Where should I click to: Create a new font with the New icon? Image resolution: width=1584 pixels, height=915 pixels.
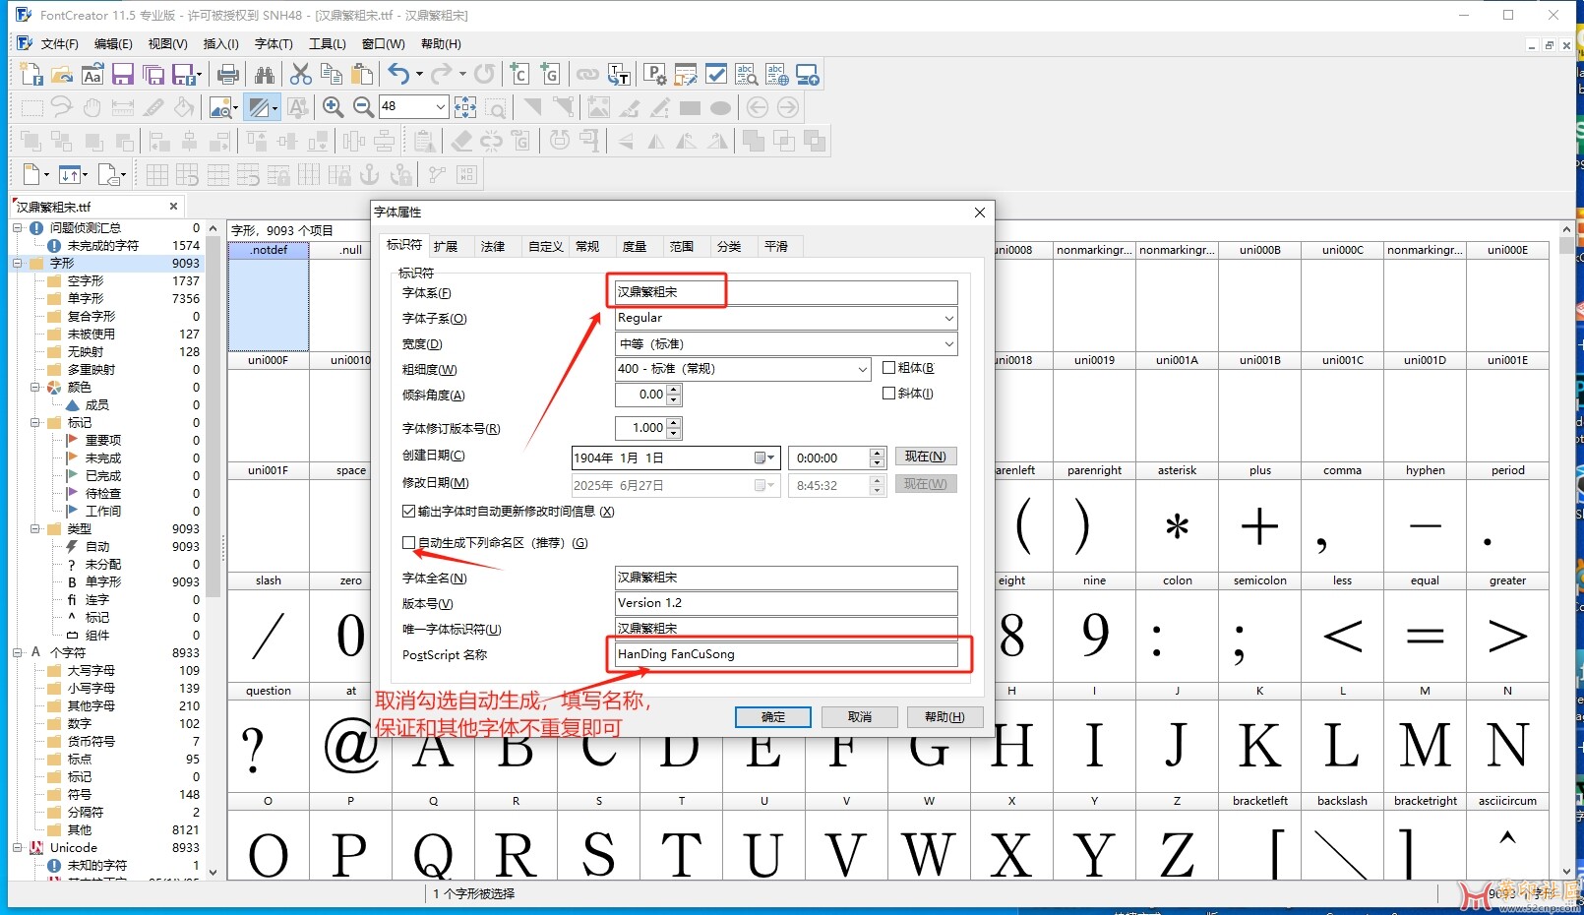(x=31, y=75)
